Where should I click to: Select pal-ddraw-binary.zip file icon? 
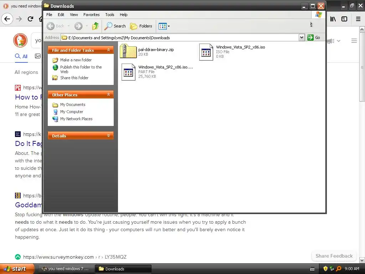coord(128,51)
